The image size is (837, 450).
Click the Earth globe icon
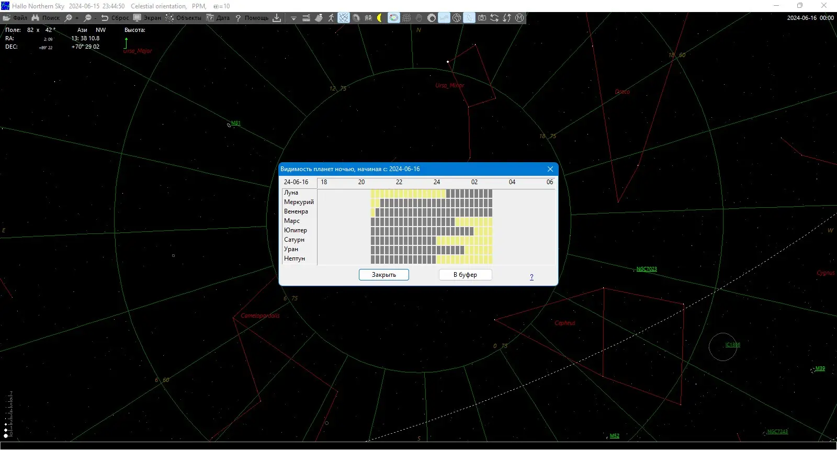457,18
